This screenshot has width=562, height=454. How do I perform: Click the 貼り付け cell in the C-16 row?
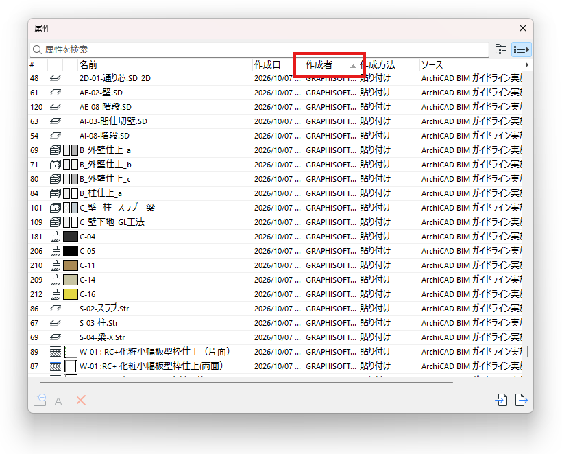click(376, 294)
